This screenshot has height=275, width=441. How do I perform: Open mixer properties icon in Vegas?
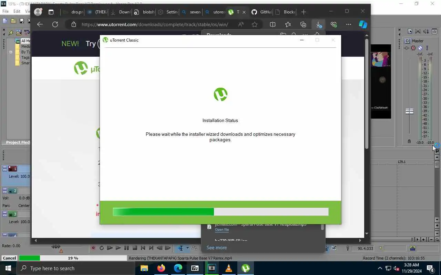point(410,31)
